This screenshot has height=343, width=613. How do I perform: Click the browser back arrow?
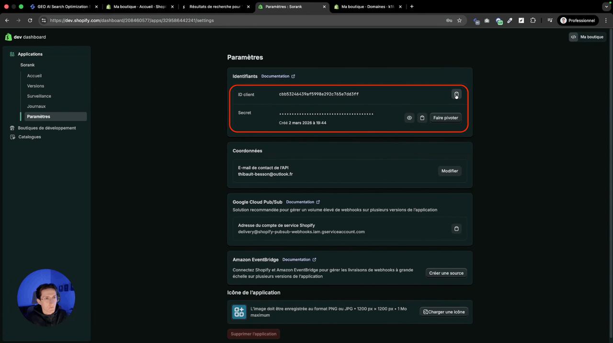(x=7, y=21)
